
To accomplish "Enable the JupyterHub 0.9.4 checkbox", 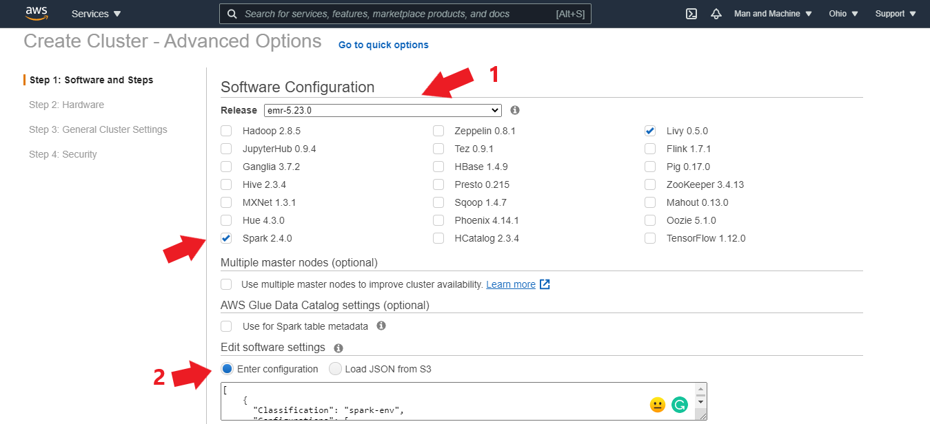I will pos(226,149).
